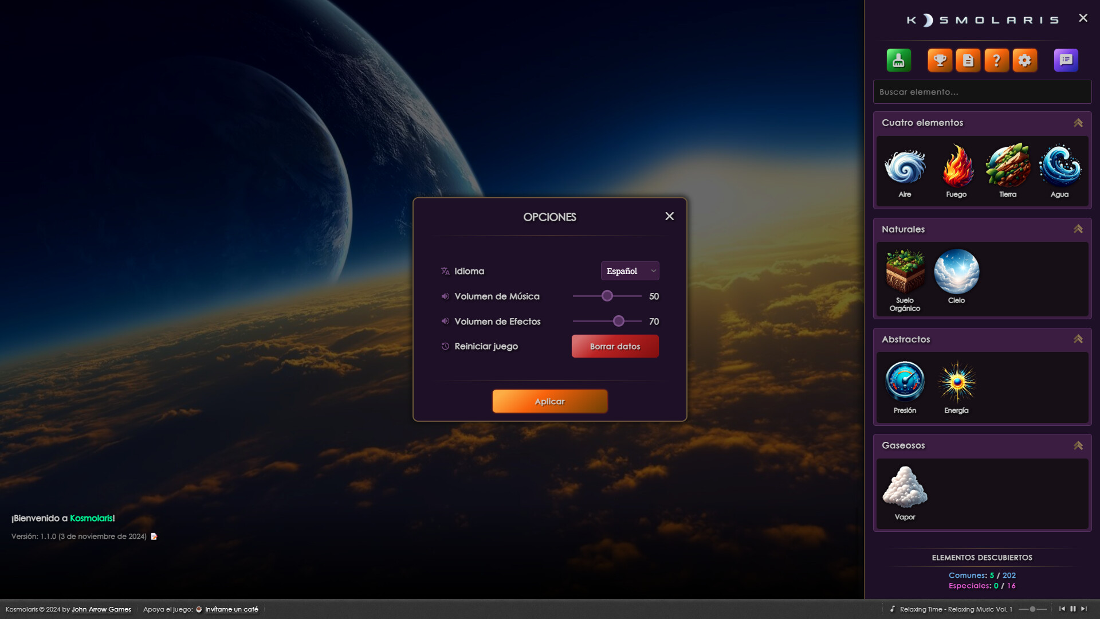Collapse the Gaseosos category
1100x619 pixels.
1078,445
